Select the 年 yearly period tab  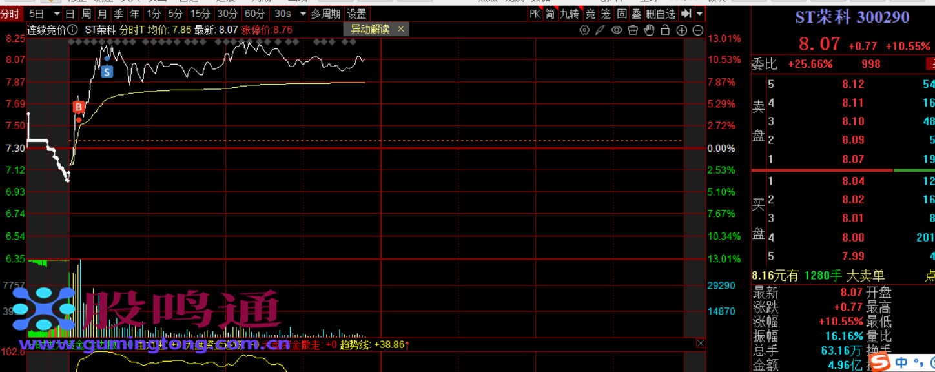pyautogui.click(x=134, y=14)
